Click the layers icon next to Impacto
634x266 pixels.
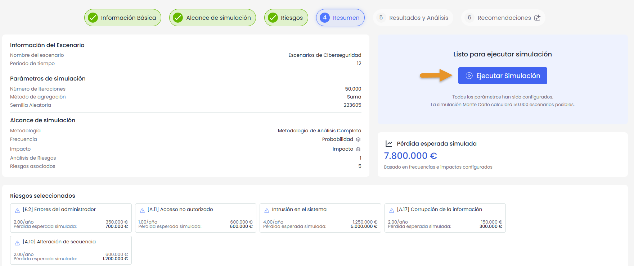(358, 149)
